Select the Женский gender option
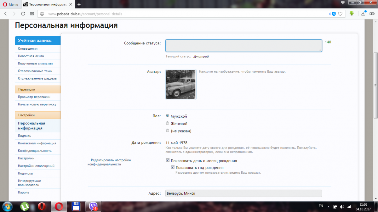 (x=168, y=123)
